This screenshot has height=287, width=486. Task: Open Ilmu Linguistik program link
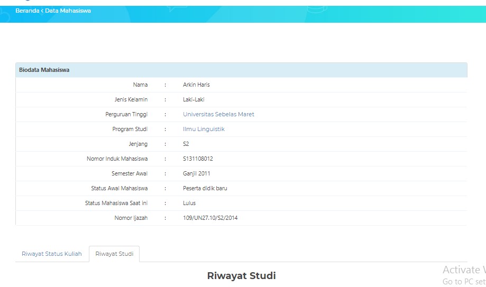[x=204, y=129]
